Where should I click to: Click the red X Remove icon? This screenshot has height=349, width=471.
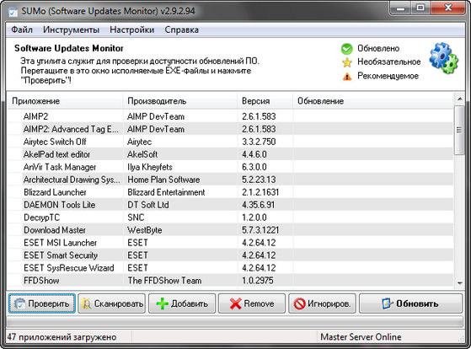[x=236, y=304]
